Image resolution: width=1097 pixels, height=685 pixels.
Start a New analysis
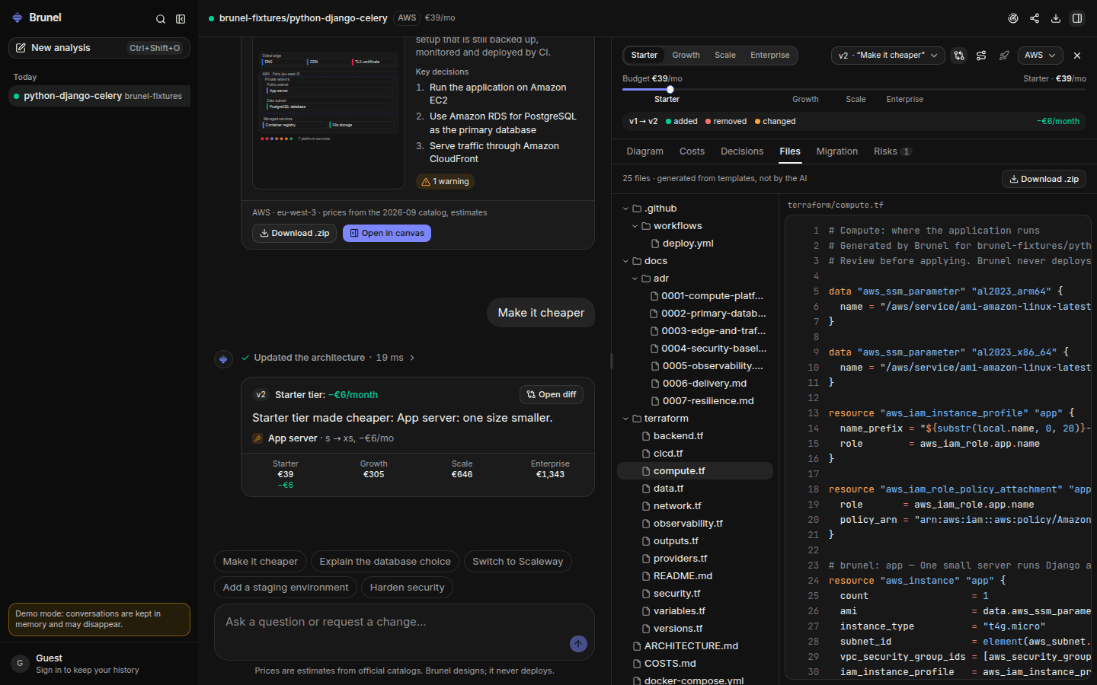point(99,48)
